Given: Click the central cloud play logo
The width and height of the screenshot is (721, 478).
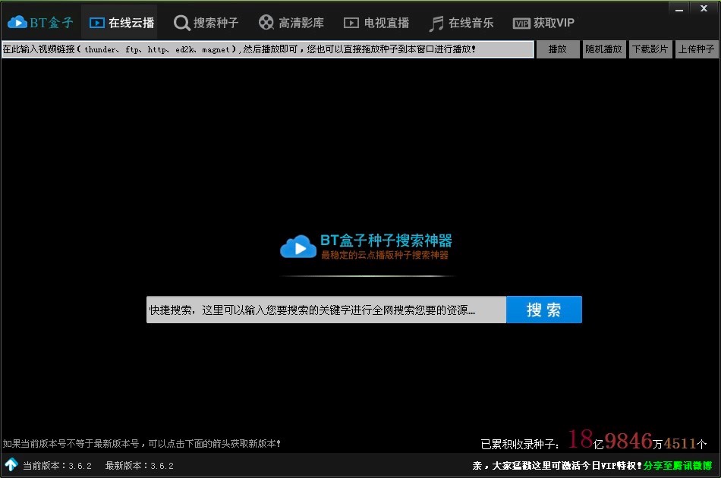Looking at the screenshot, I should click(x=298, y=247).
